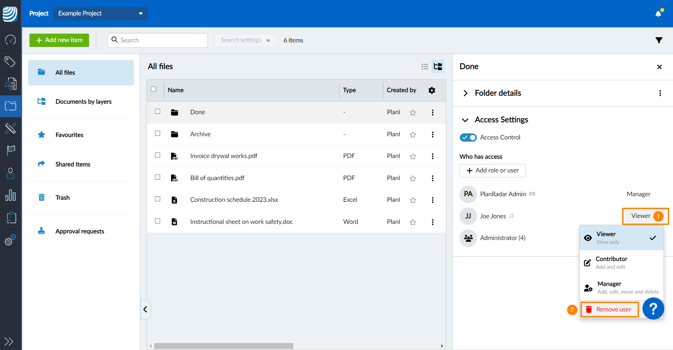The image size is (673, 350).
Task: Click into the Search field
Action: [161, 40]
